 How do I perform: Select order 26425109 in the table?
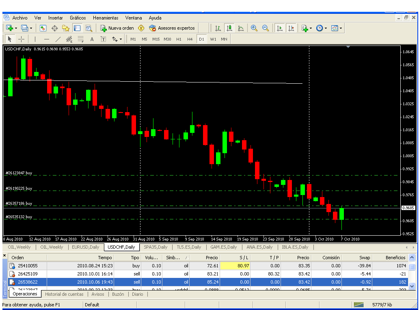pyautogui.click(x=28, y=274)
